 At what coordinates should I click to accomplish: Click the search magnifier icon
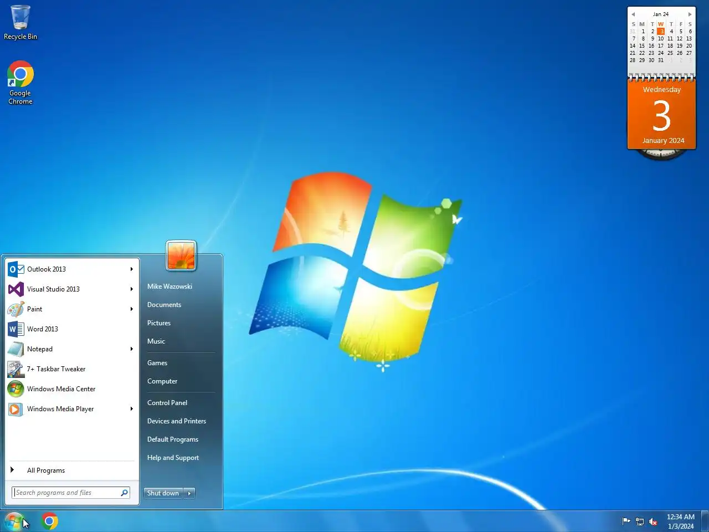(124, 493)
